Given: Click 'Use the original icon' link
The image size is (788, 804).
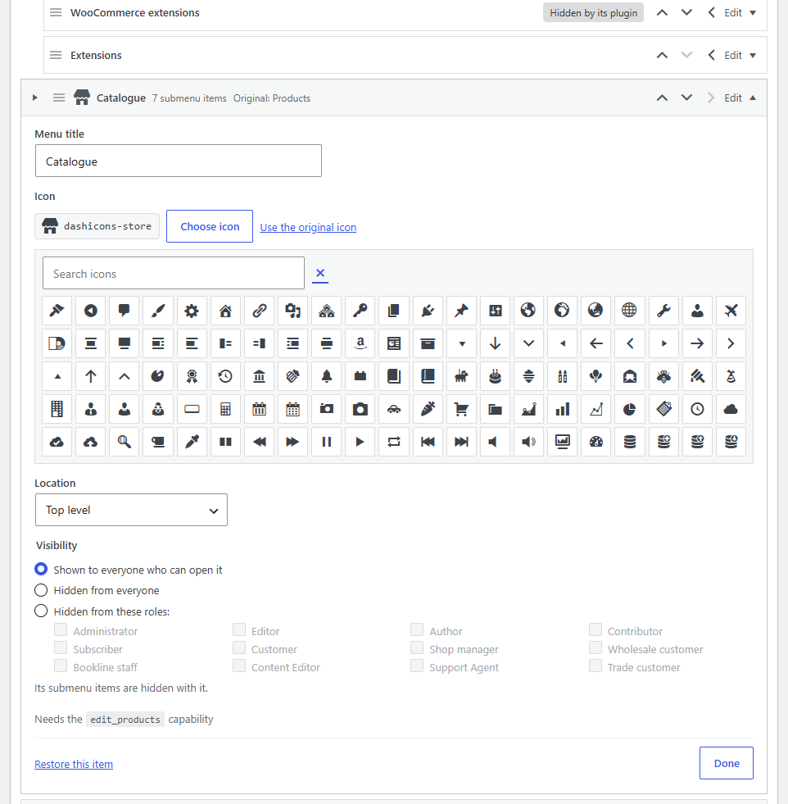Looking at the screenshot, I should click(308, 227).
